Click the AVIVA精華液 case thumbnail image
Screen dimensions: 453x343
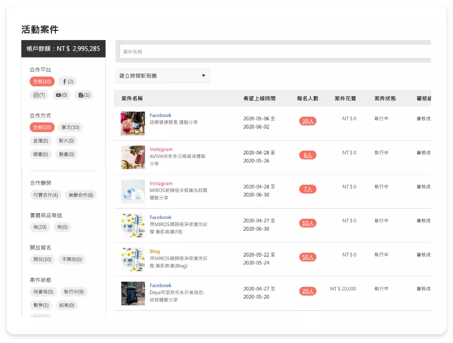coord(132,157)
